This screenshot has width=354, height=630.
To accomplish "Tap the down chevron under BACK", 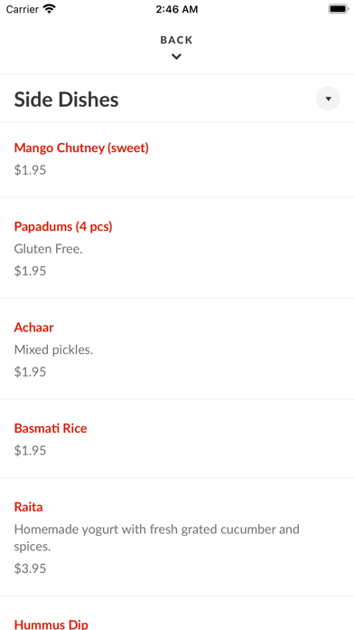I will (176, 57).
